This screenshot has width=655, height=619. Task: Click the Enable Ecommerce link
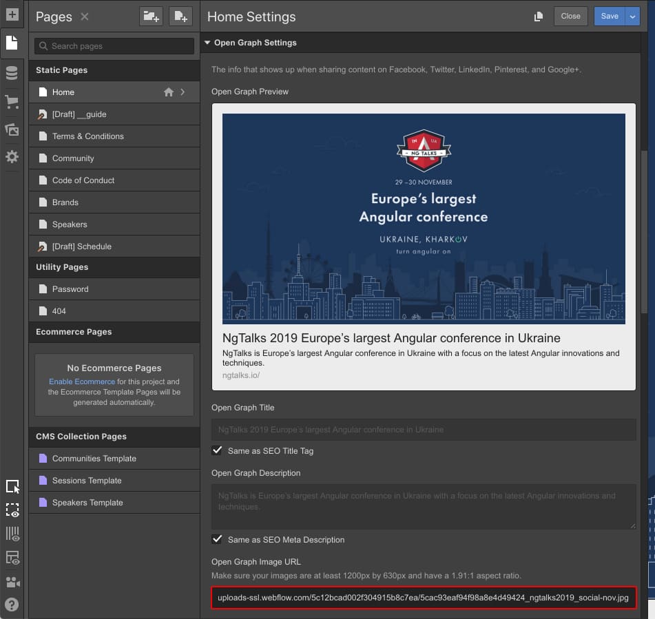(82, 381)
